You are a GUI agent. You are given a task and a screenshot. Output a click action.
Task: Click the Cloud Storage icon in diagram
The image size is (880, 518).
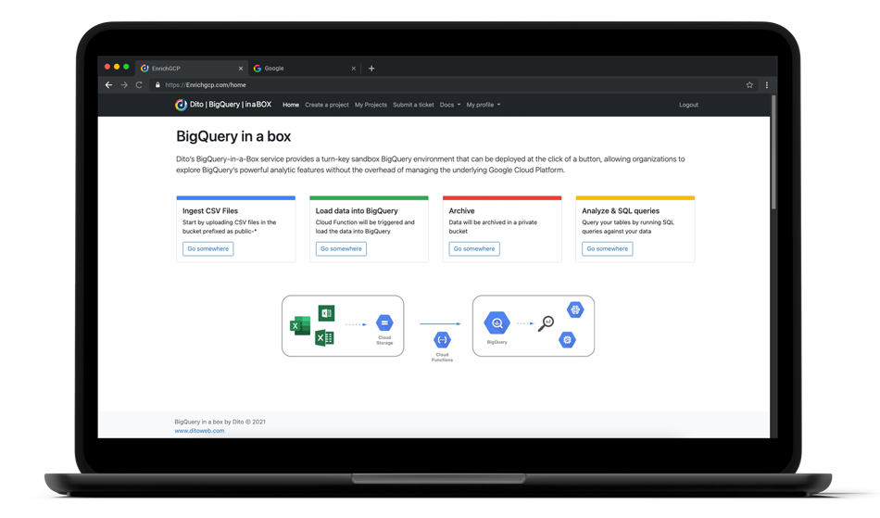tap(384, 322)
